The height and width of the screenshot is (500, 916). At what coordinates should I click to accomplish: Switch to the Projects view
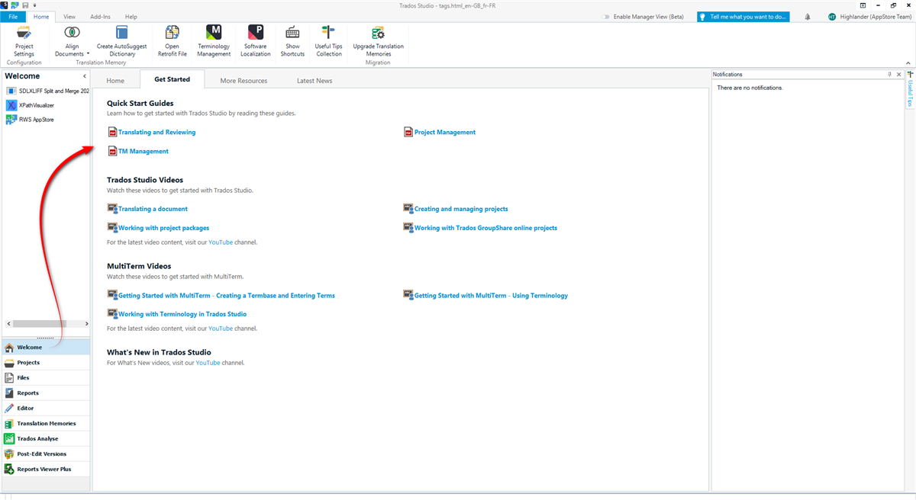(46, 363)
